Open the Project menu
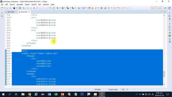 point(34,4)
